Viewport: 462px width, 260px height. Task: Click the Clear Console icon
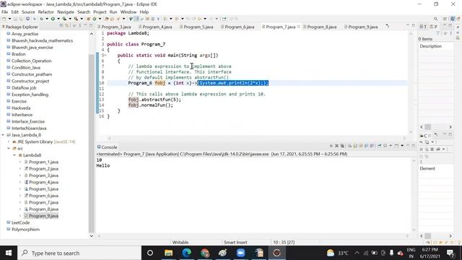click(349, 146)
